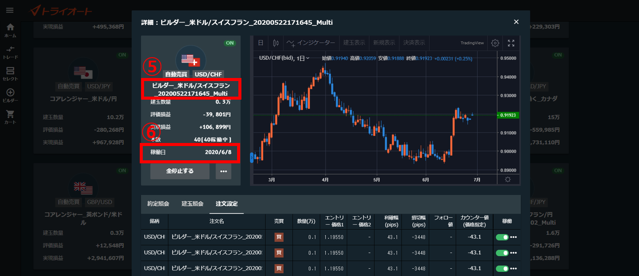
Task: Toggle 稼働 switch in first order row
Action: (502, 237)
